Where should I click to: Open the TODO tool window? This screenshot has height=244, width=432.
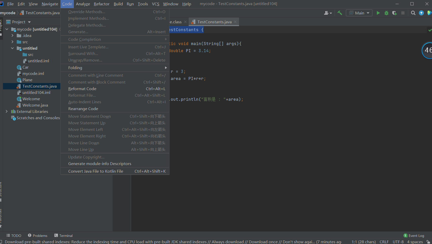14,236
